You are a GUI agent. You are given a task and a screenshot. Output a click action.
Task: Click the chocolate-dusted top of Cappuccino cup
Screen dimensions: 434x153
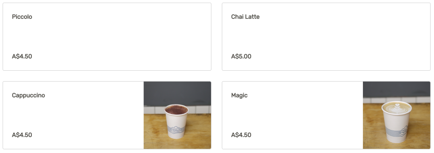pyautogui.click(x=176, y=110)
